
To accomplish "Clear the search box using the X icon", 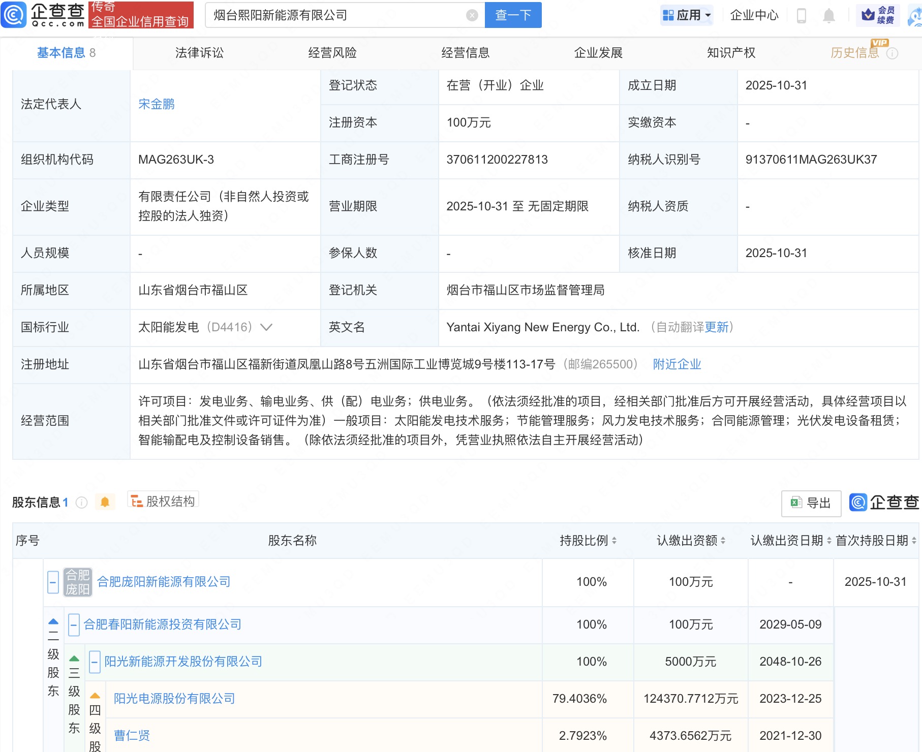I will point(473,15).
